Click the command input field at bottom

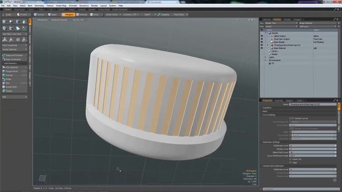(x=301, y=189)
